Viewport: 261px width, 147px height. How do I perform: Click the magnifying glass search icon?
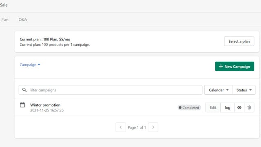coord(24,90)
